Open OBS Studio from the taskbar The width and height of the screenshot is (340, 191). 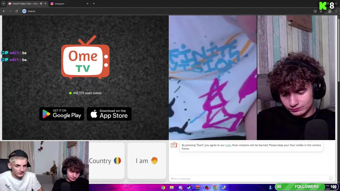[207, 188]
